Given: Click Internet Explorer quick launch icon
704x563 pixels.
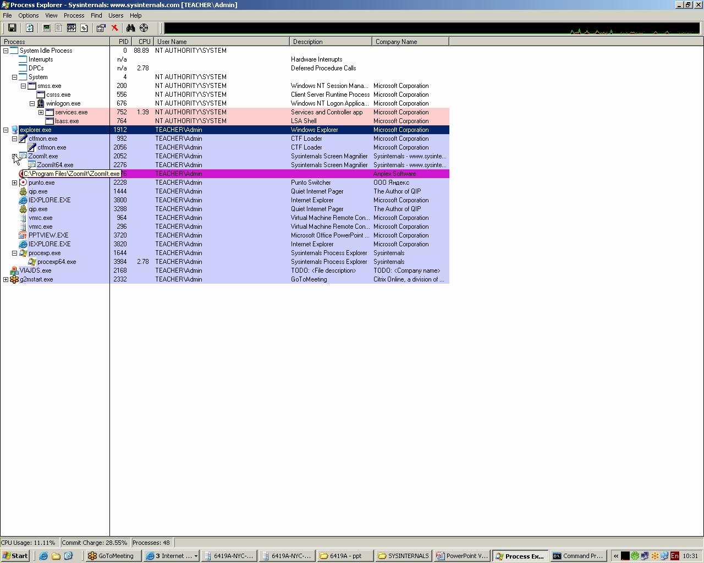Looking at the screenshot, I should [x=43, y=556].
